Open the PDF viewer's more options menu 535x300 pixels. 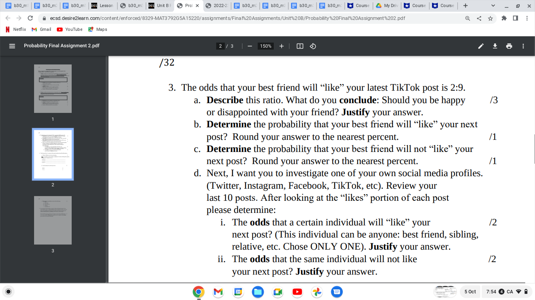[523, 46]
